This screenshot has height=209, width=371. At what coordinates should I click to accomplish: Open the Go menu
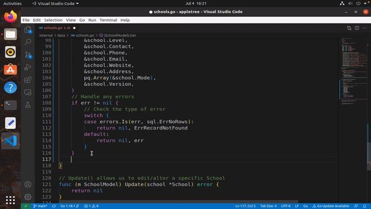point(82,20)
